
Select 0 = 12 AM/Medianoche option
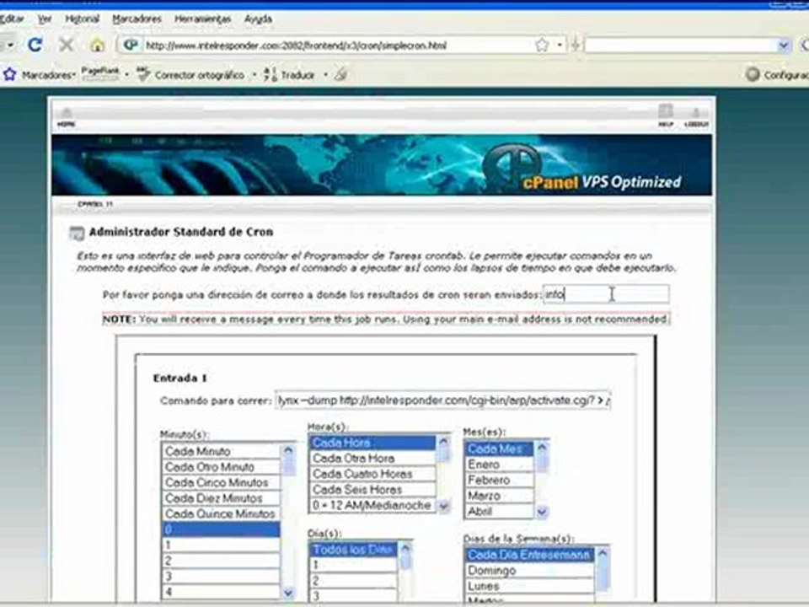[372, 505]
